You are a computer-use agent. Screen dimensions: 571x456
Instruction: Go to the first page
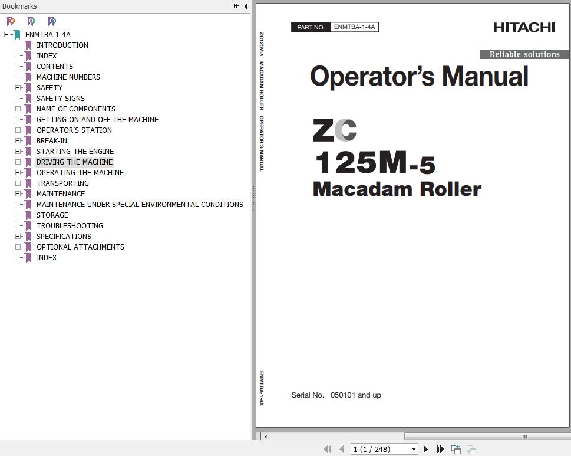tap(327, 449)
